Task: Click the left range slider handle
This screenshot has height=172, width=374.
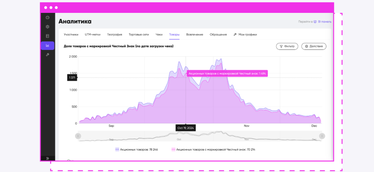Action: click(x=78, y=136)
